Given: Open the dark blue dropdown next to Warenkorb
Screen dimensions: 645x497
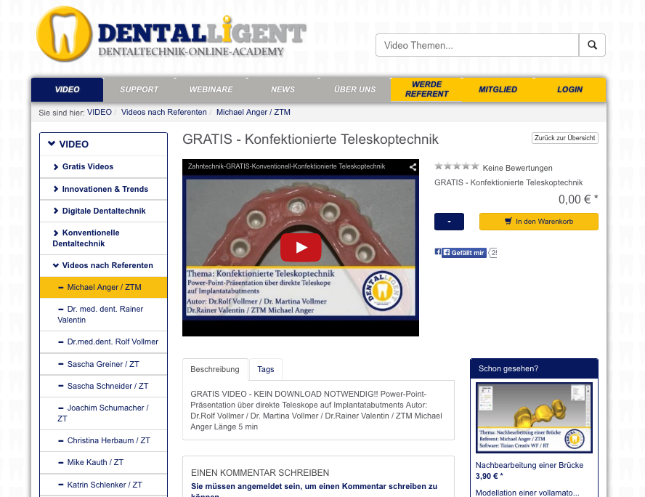Looking at the screenshot, I should coord(449,222).
